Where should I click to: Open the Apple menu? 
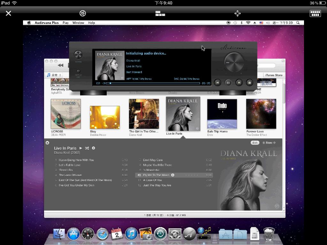(29, 23)
